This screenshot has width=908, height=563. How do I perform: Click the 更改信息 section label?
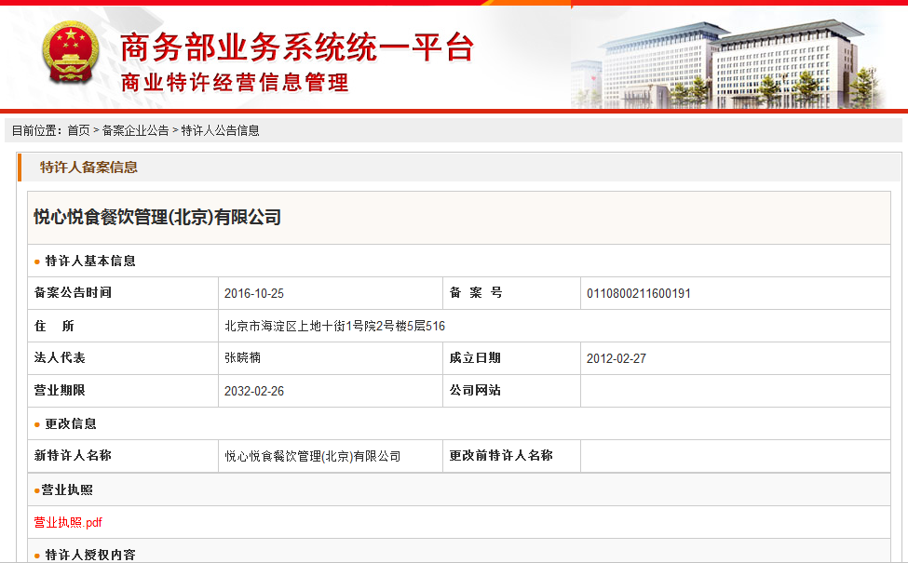(71, 424)
